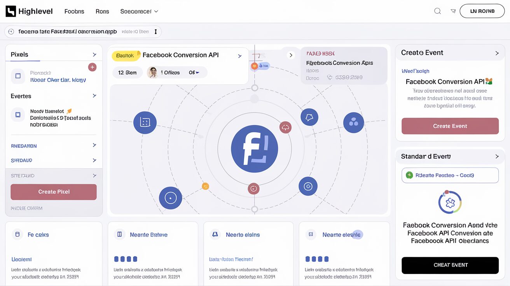Image resolution: width=510 pixels, height=286 pixels.
Task: Click the triangle filter icon beside search
Action: click(453, 11)
